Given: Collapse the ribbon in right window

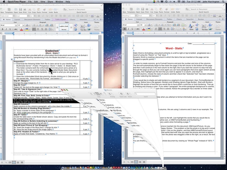Looking at the screenshot, I should click(x=220, y=19).
